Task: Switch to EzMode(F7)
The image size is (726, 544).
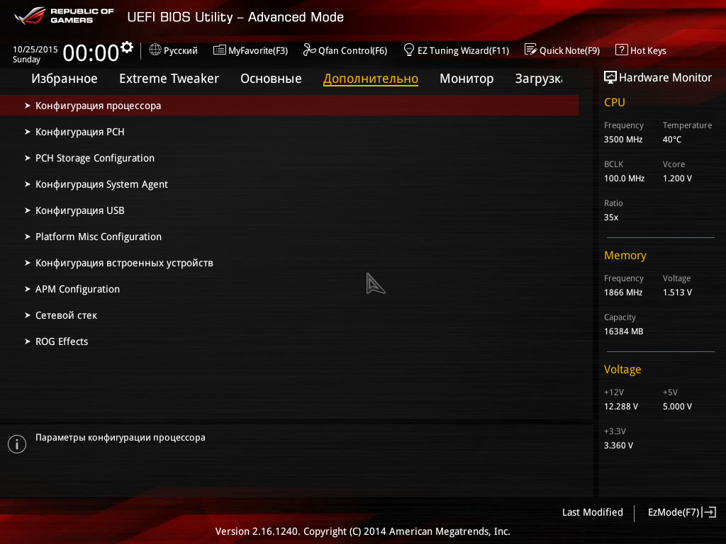Action: [682, 512]
